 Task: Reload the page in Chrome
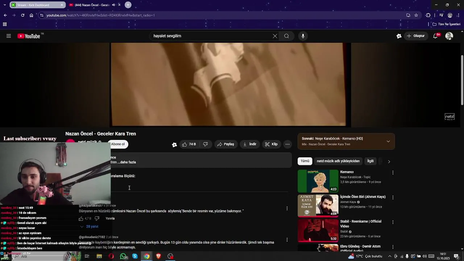[22, 15]
